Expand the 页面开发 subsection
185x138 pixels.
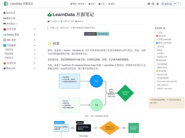tap(34, 50)
